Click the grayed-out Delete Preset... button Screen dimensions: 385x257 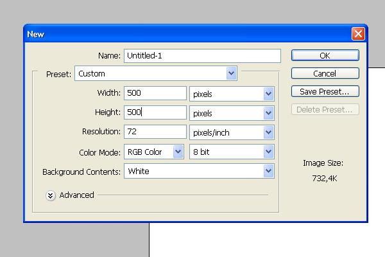click(325, 110)
